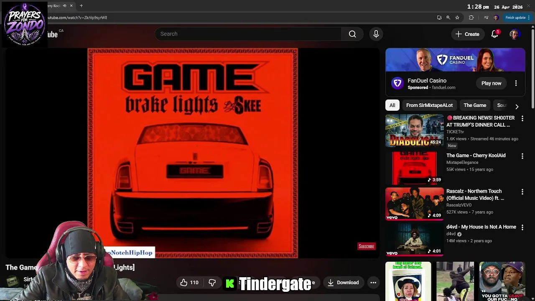The width and height of the screenshot is (535, 301).
Task: Open FanDuel ad three-dot options
Action: [516, 83]
